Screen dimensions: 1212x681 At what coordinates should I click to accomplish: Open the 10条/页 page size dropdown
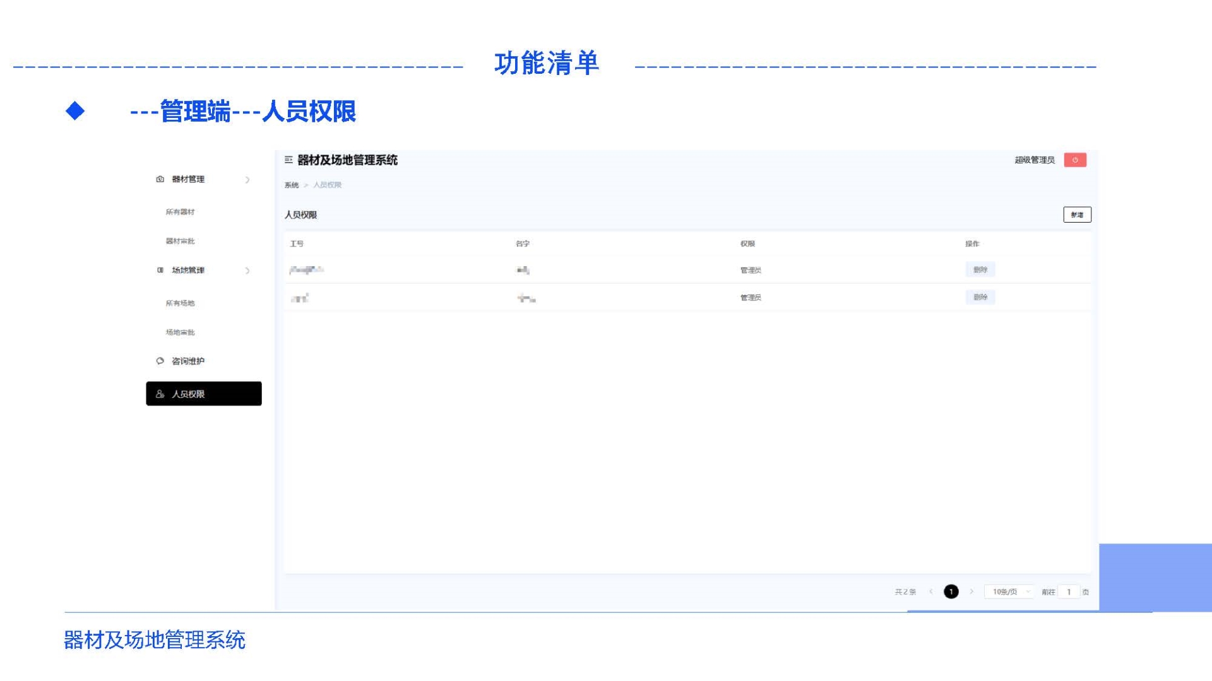click(1009, 591)
